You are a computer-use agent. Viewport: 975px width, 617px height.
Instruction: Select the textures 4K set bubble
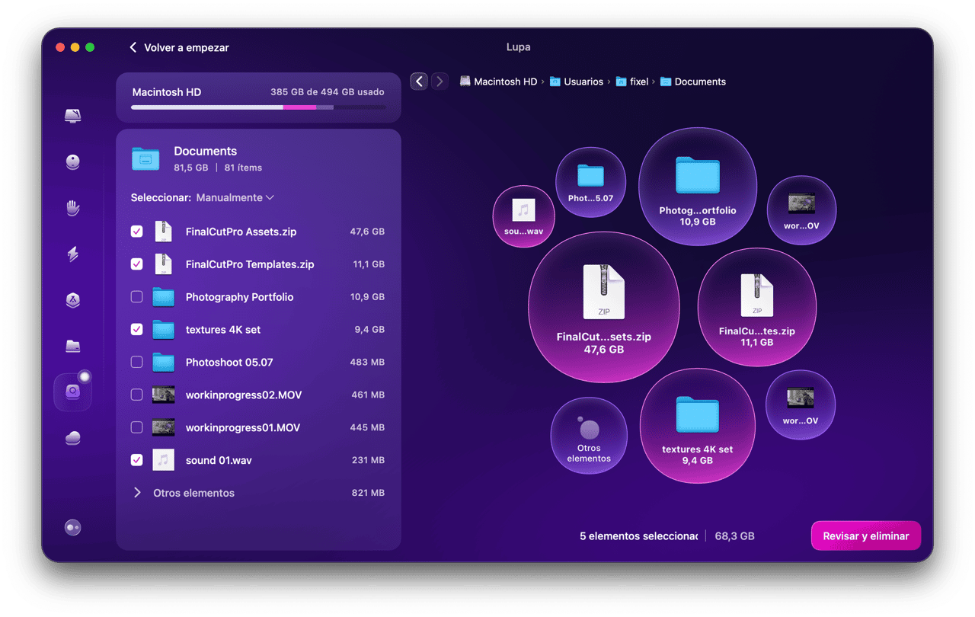697,427
